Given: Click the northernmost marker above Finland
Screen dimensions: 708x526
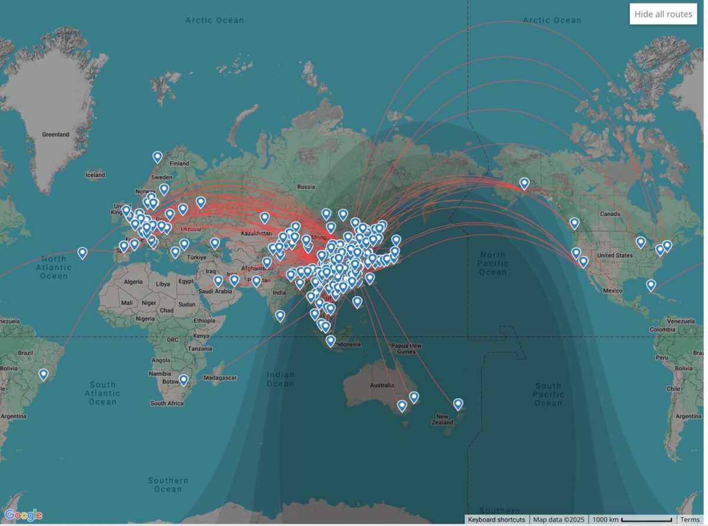Looking at the screenshot, I should click(158, 157).
